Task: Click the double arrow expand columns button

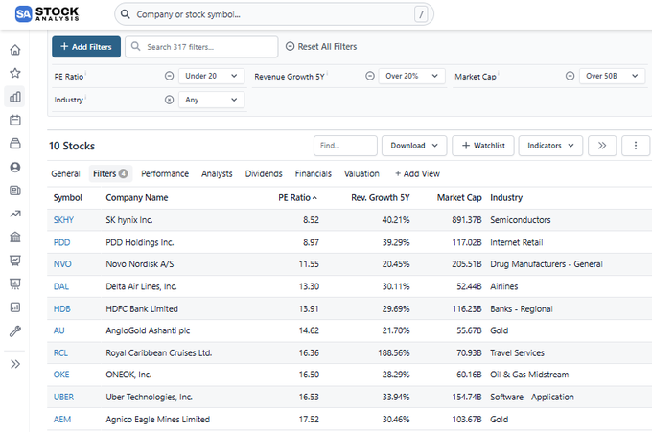Action: pyautogui.click(x=602, y=146)
